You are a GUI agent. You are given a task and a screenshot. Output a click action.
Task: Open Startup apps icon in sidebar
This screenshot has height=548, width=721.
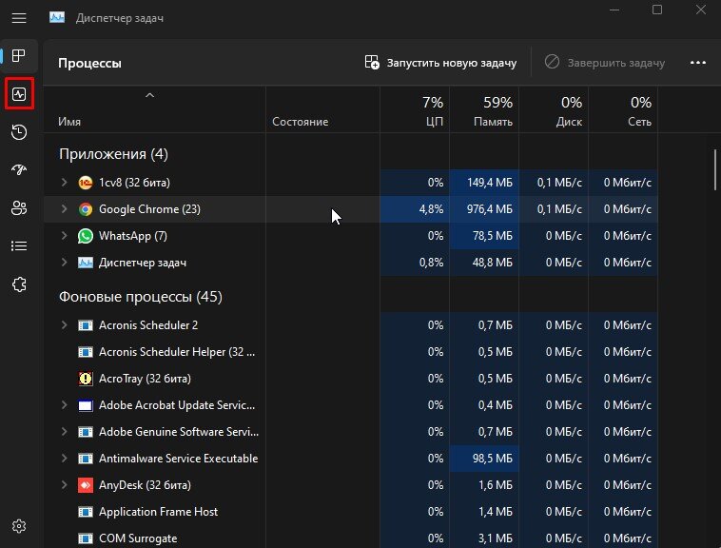click(x=19, y=170)
